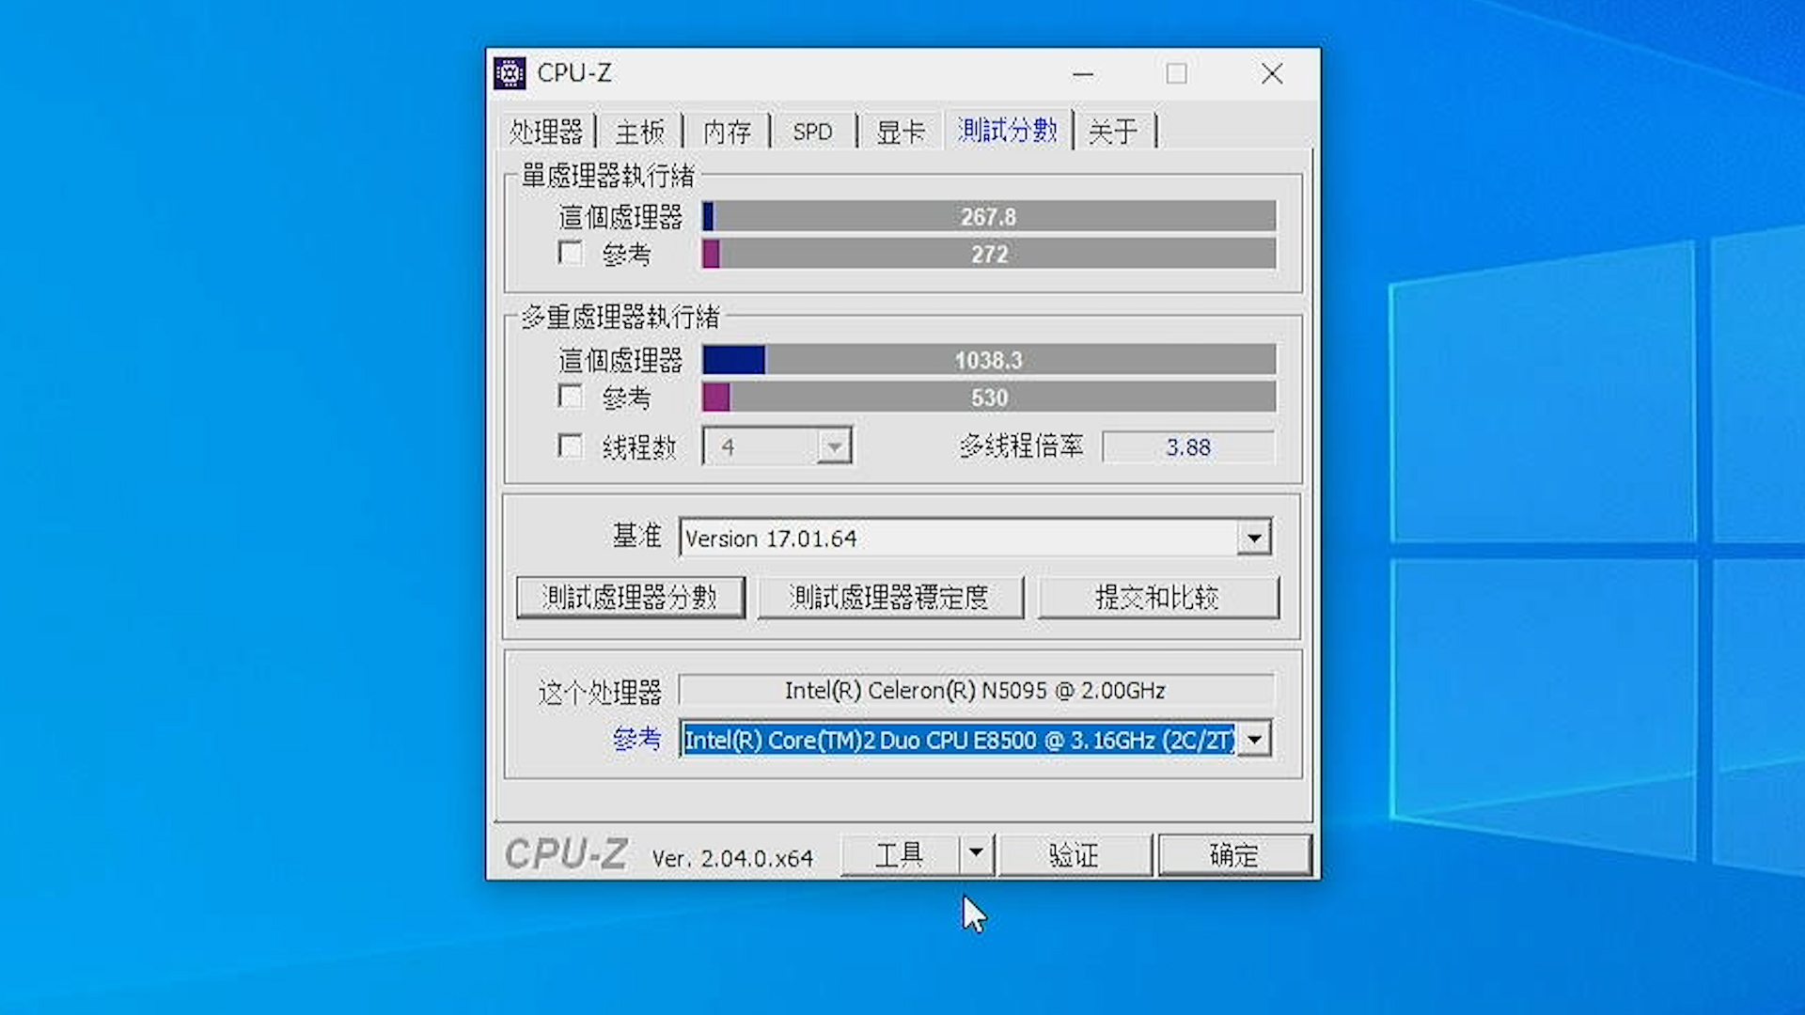Click the 提交和比较 button
The image size is (1805, 1015).
pos(1157,597)
